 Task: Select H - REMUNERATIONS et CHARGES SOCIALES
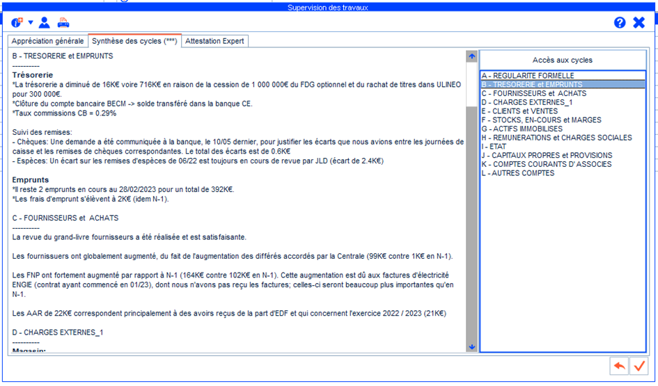tap(556, 138)
